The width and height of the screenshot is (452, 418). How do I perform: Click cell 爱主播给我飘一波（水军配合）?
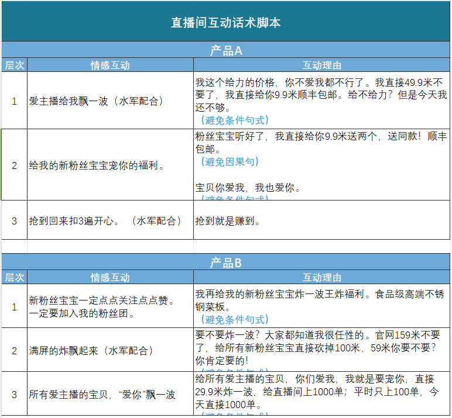110,100
